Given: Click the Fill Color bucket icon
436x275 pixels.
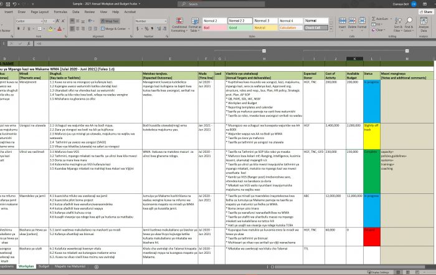Looking at the screenshot, I should (x=50, y=29).
